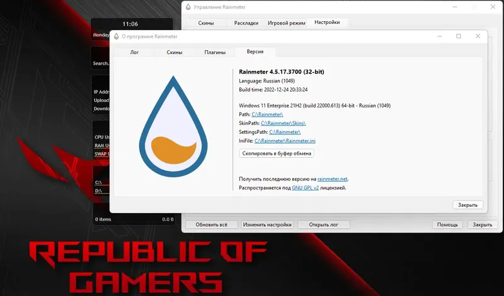This screenshot has height=296, width=504.
Task: Click the Помощь button
Action: pos(447,224)
